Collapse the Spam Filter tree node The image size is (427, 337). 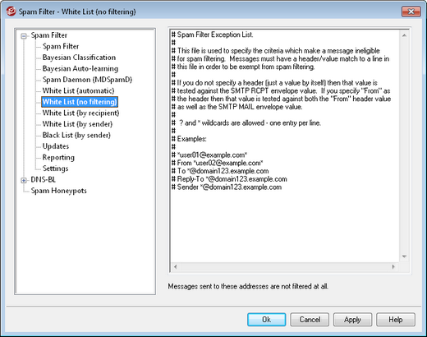coord(24,36)
